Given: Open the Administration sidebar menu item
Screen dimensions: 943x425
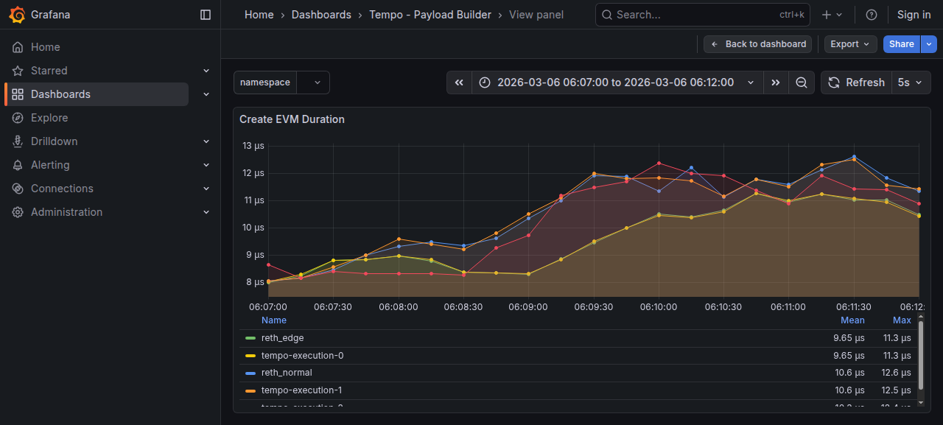Looking at the screenshot, I should pyautogui.click(x=66, y=212).
